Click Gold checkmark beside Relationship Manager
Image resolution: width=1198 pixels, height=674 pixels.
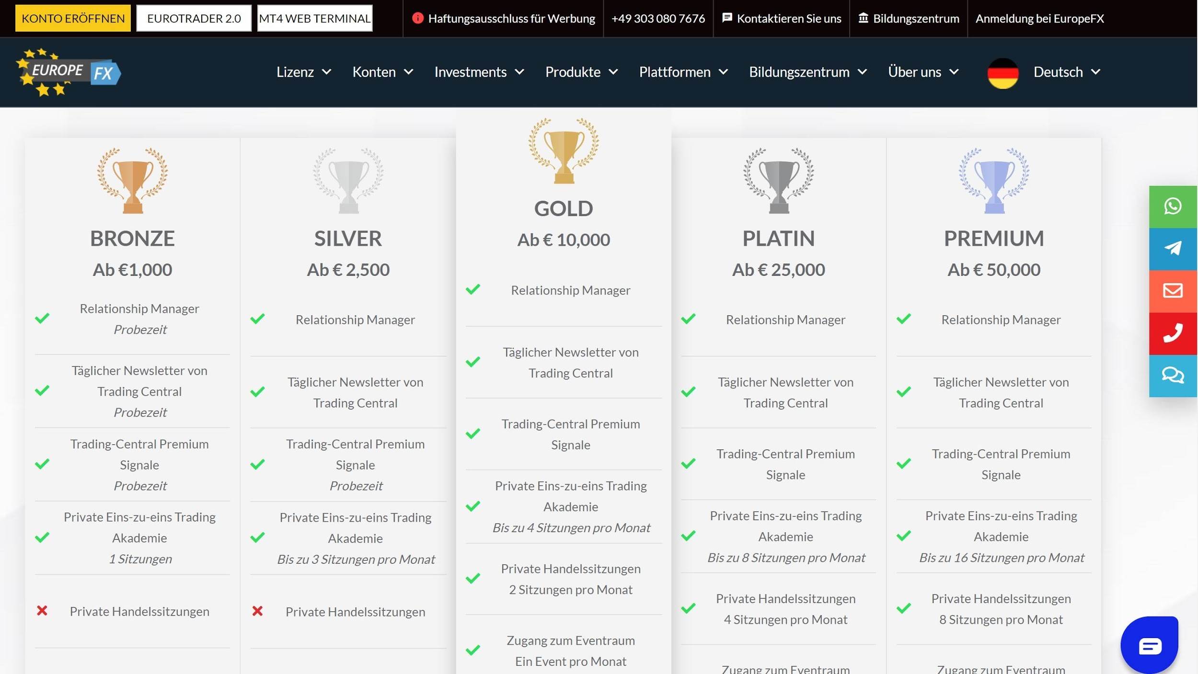coord(472,289)
